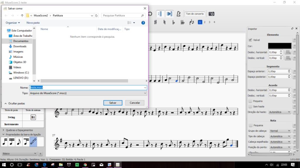Select the sharp accidental icon
Image resolution: width=300 pixels, height=168 pixels.
[x=155, y=22]
